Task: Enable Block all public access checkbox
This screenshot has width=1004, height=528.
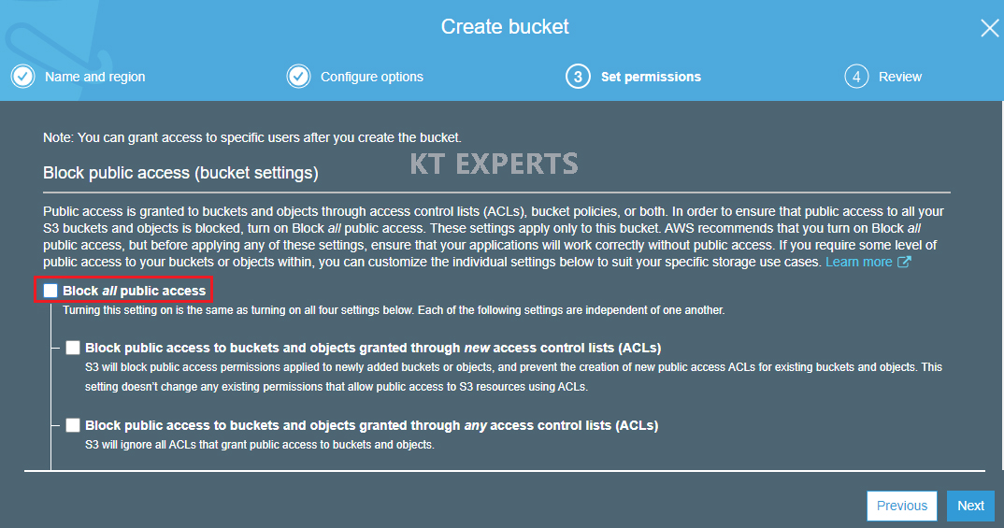Action: (x=50, y=291)
